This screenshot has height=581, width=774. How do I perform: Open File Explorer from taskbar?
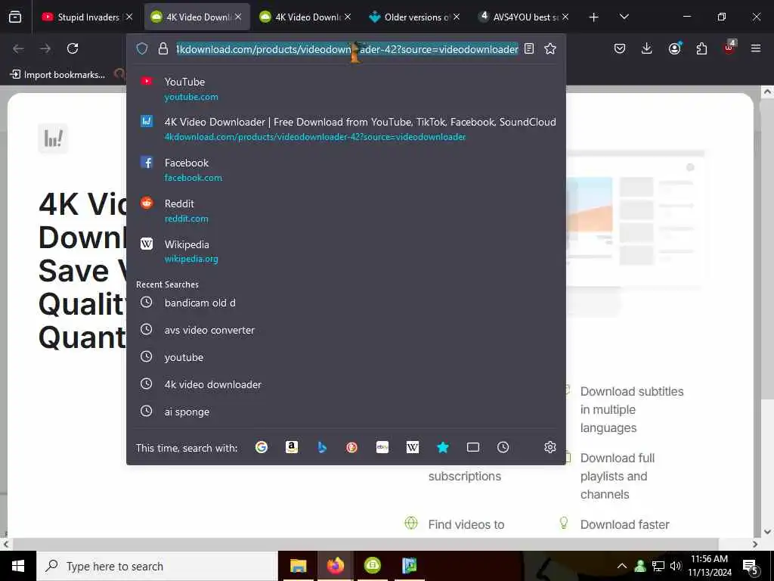(x=298, y=566)
